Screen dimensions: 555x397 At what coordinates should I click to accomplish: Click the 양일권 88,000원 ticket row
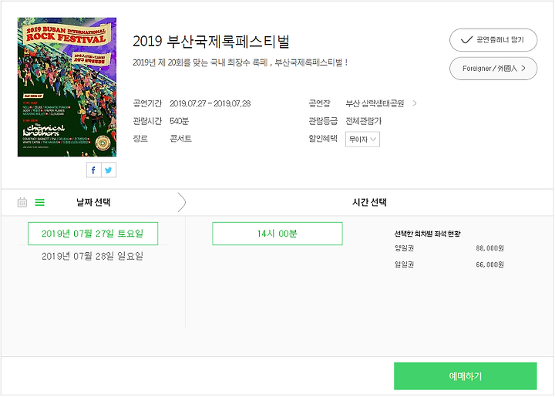449,248
